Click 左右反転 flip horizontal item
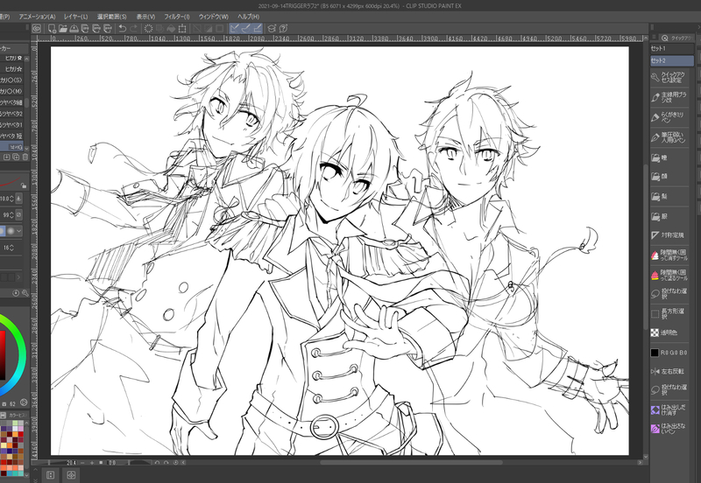This screenshot has width=701, height=483. [x=669, y=371]
